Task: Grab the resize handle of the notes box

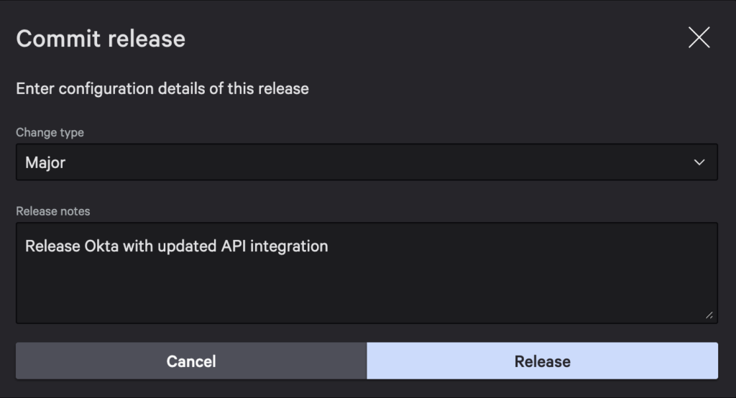Action: (709, 315)
